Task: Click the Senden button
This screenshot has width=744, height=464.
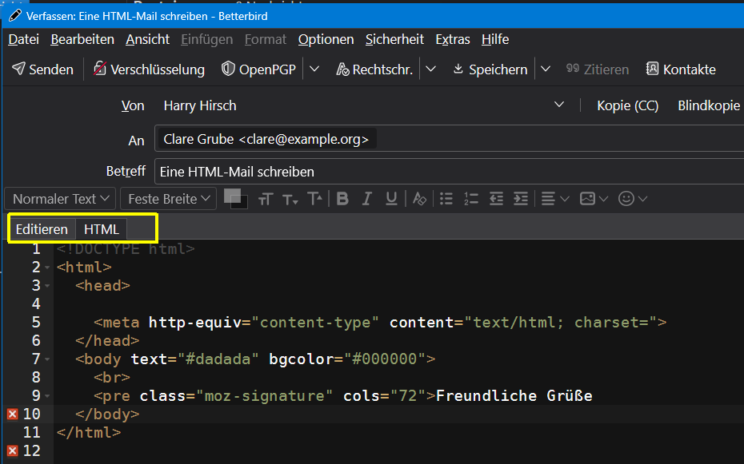Action: (x=43, y=69)
